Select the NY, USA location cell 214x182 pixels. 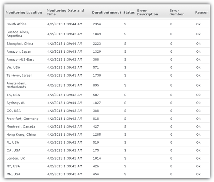click(x=13, y=166)
